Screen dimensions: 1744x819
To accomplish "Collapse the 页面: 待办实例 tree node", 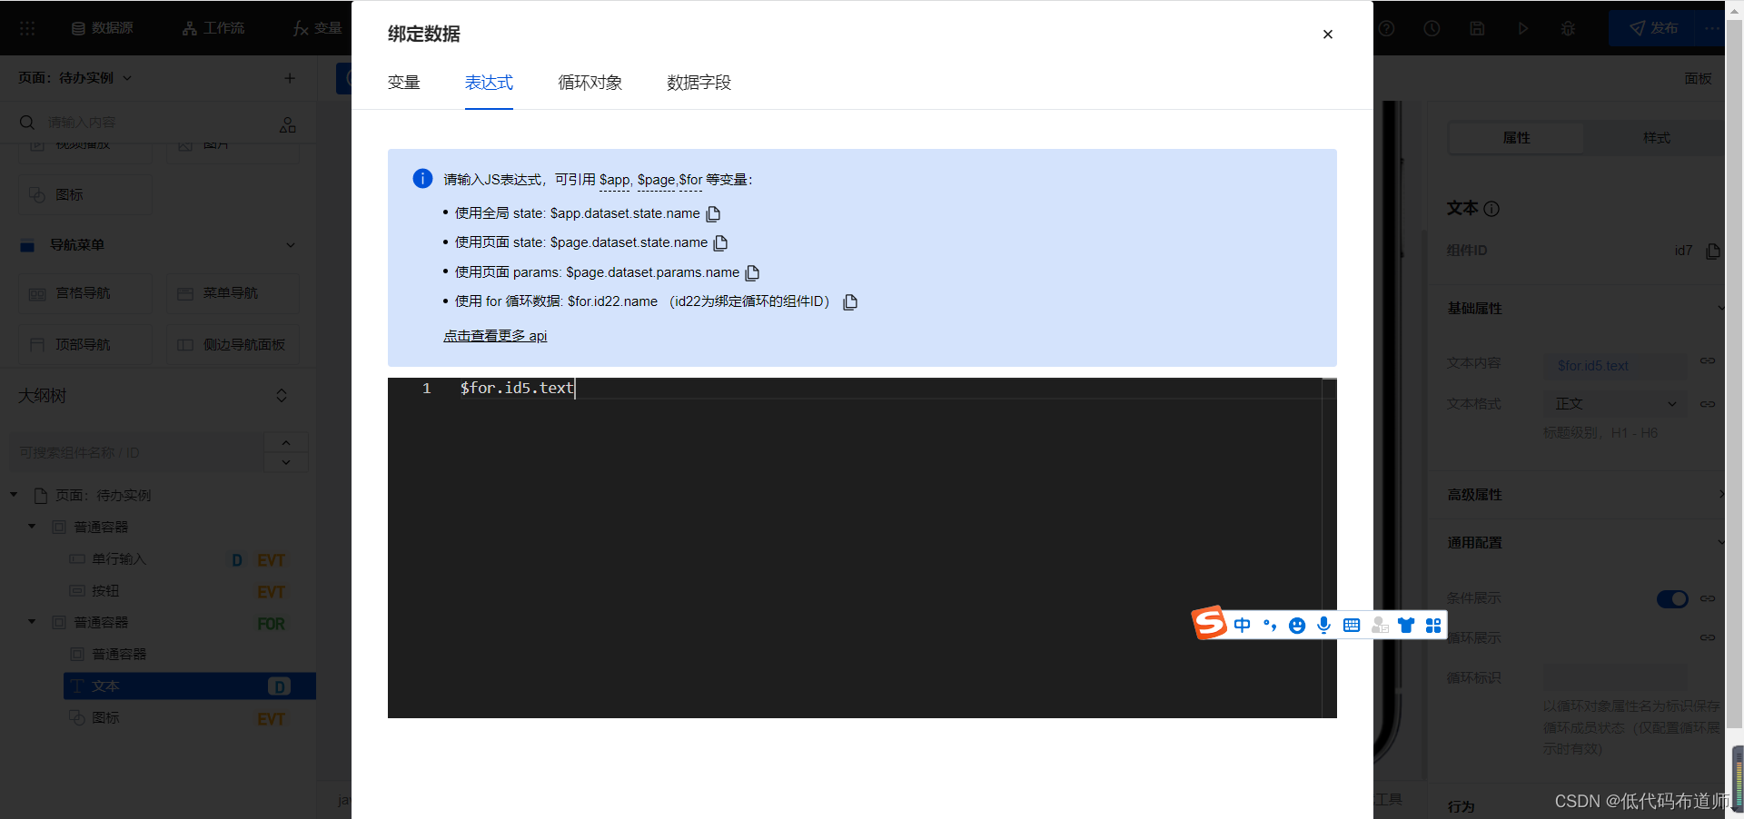I will [x=14, y=495].
